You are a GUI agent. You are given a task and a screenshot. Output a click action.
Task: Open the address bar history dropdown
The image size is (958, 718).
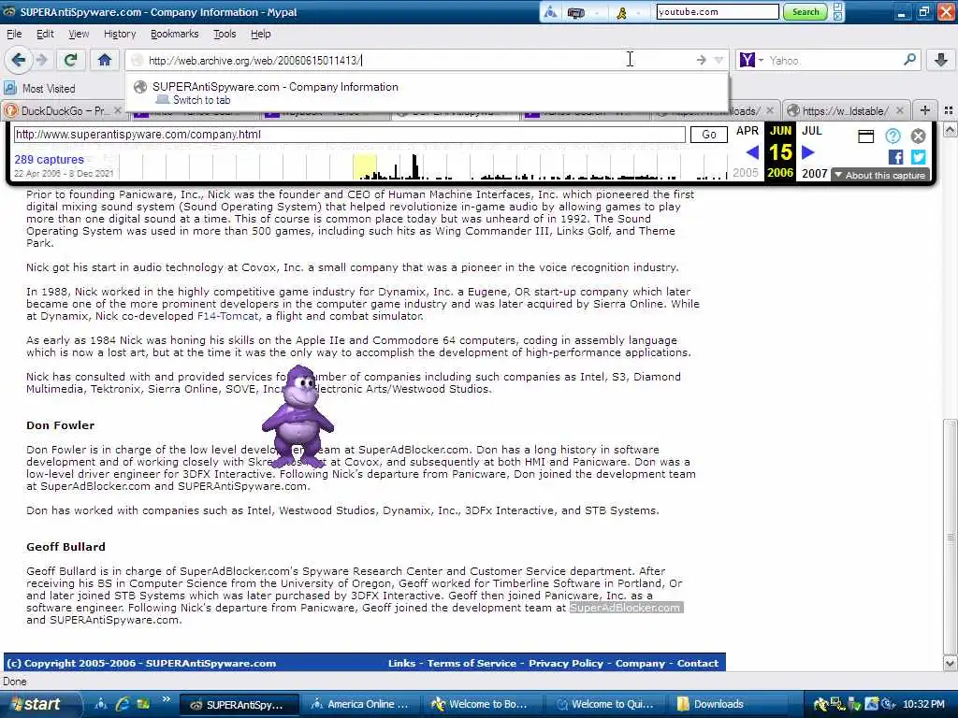pyautogui.click(x=718, y=60)
